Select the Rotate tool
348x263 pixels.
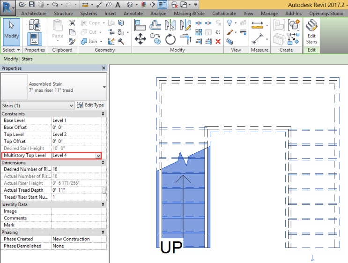170,39
